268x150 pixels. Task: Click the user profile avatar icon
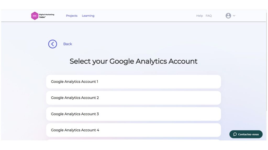(x=228, y=16)
